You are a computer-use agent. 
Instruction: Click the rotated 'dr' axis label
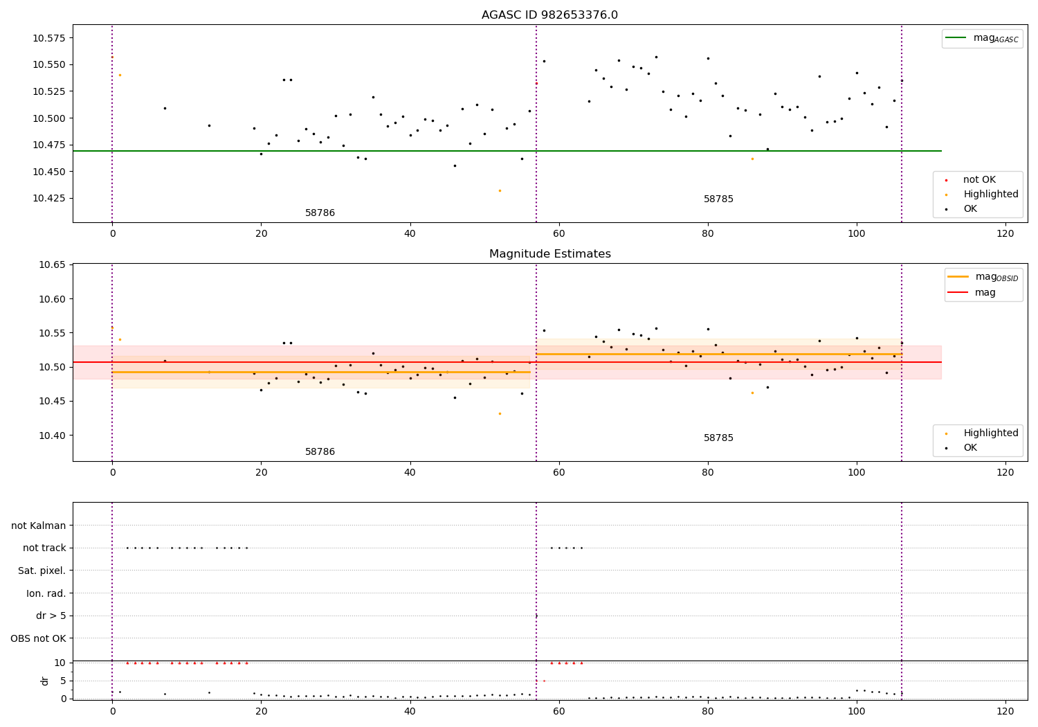coord(45,681)
